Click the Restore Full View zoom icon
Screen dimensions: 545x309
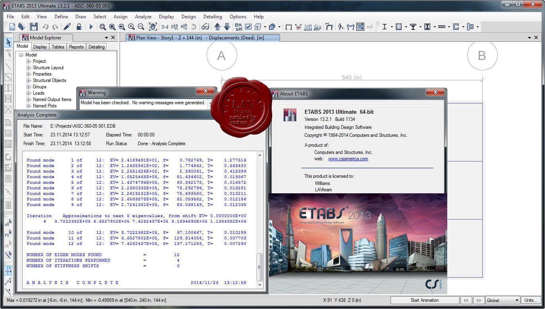[112, 27]
